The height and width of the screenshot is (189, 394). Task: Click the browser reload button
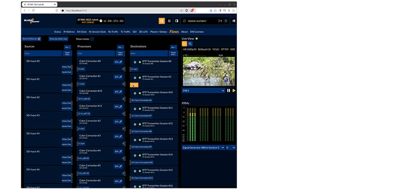point(33,10)
